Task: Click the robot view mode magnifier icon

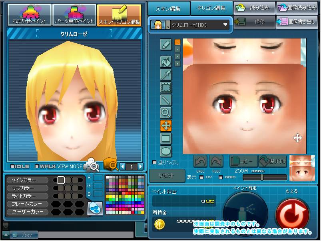Action: 92,165
